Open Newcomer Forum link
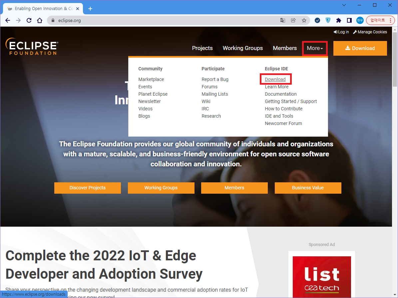The width and height of the screenshot is (398, 298). (x=283, y=123)
